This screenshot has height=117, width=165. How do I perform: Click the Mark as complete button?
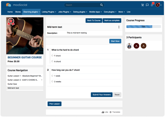tap(112, 21)
